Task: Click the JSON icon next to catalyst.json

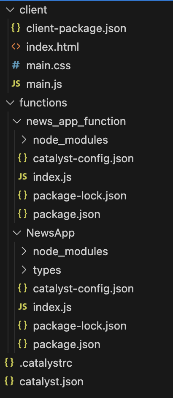Action: pyautogui.click(x=9, y=382)
